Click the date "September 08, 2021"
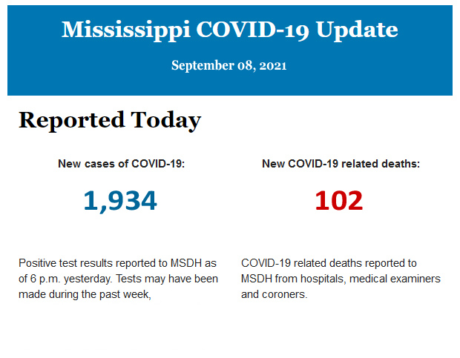The width and height of the screenshot is (460, 358). [229, 65]
